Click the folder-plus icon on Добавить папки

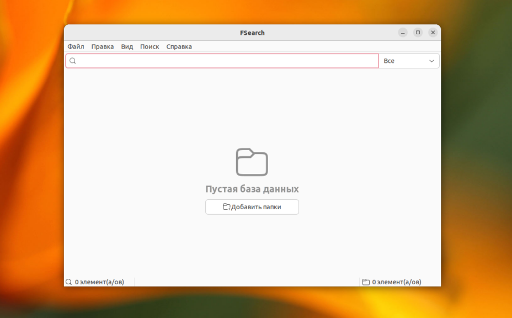point(226,207)
